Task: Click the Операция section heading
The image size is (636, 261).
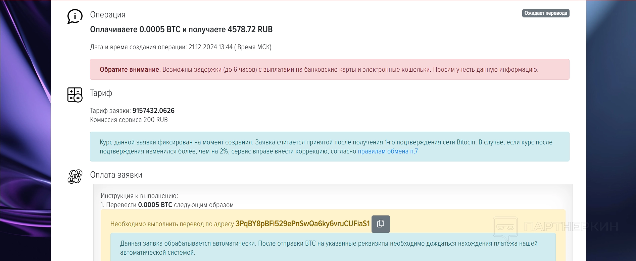Action: (107, 15)
